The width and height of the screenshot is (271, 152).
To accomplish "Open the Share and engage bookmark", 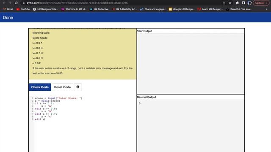I will [x=153, y=9].
